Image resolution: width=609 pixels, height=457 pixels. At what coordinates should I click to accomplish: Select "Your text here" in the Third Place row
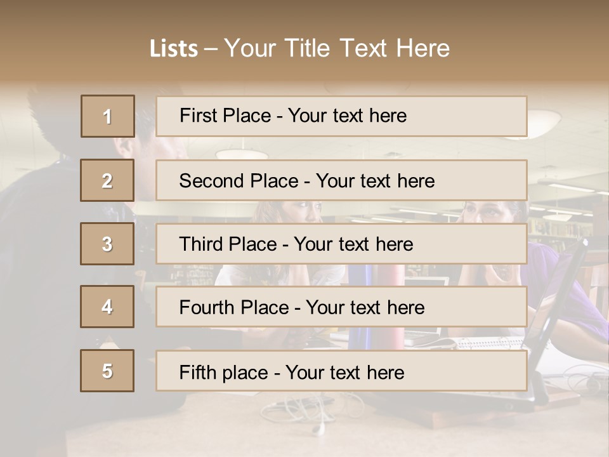353,244
